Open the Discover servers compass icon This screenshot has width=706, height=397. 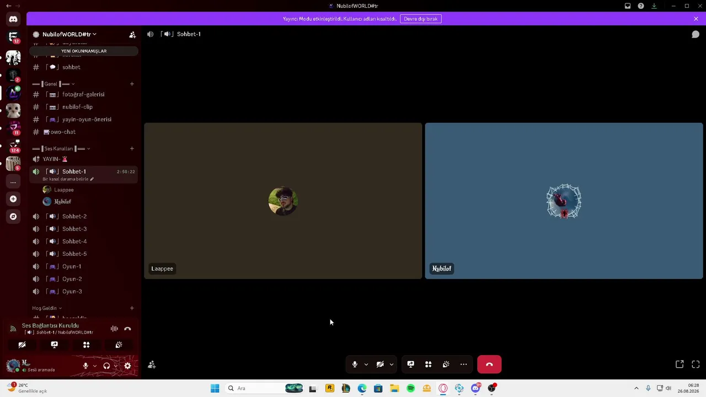(x=13, y=217)
